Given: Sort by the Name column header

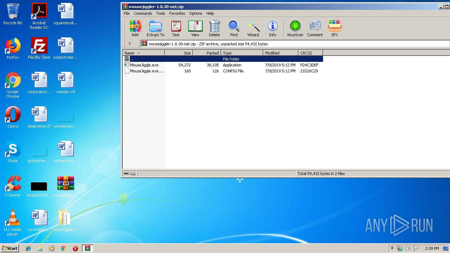Looking at the screenshot, I should [143, 53].
